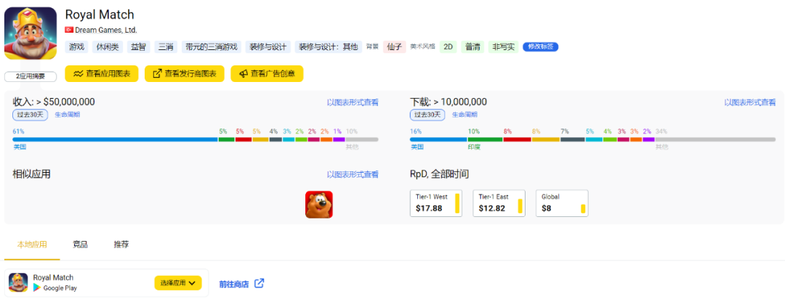Open the similar app bear icon
Image resolution: width=785 pixels, height=299 pixels.
tap(319, 204)
